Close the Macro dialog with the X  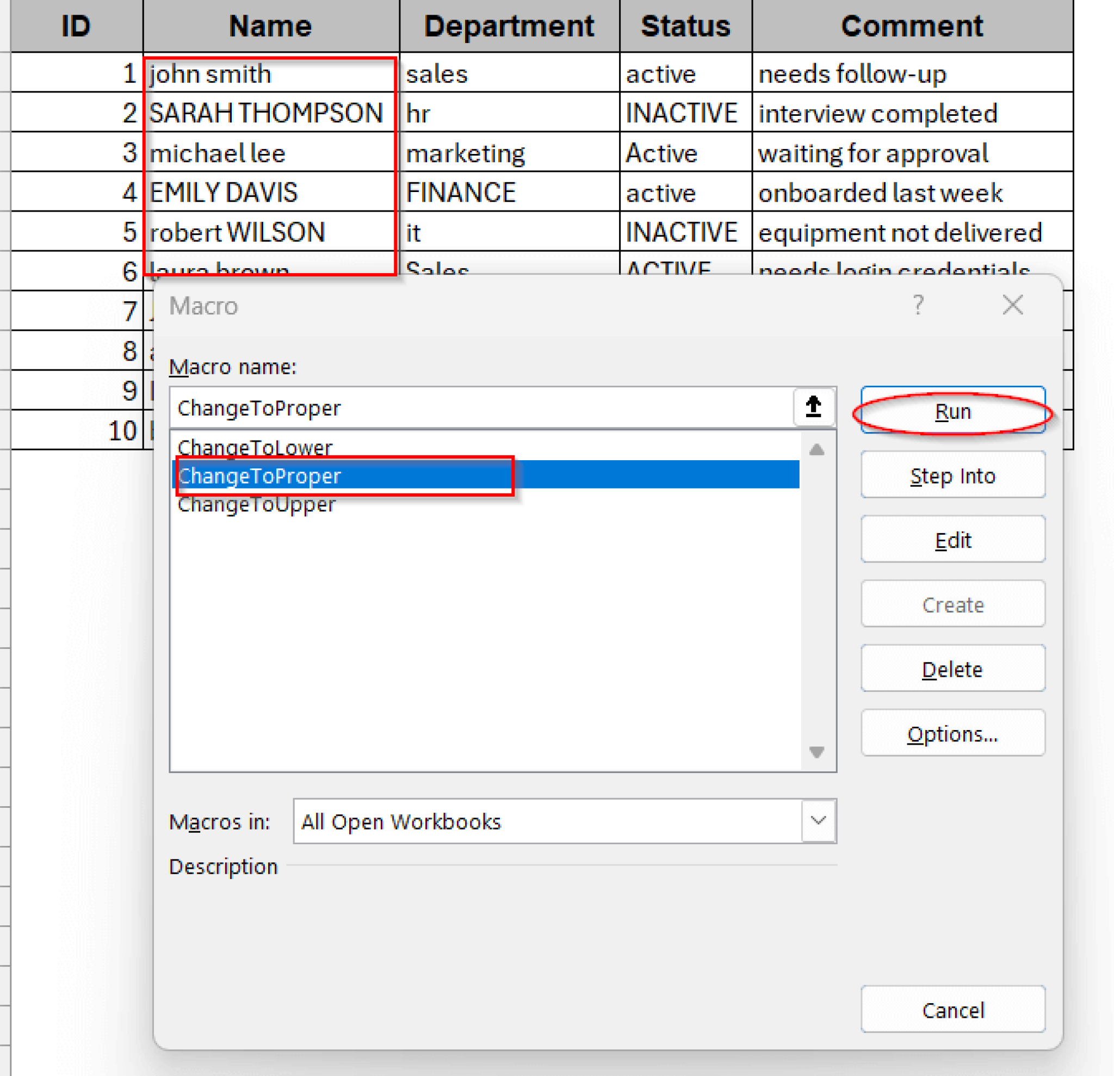coord(1013,306)
